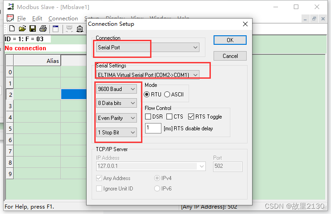Enable the CTS flow control checkbox

pos(169,116)
